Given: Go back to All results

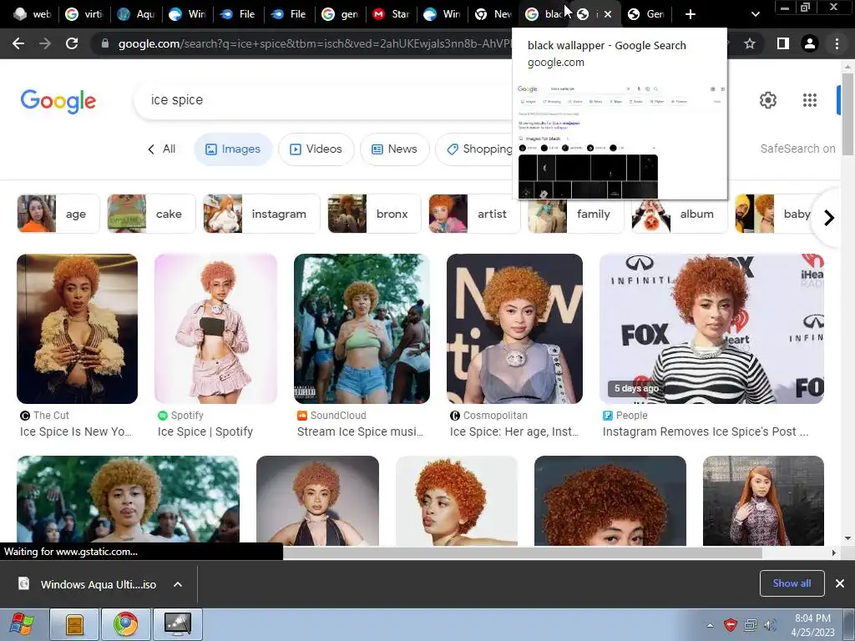Looking at the screenshot, I should (x=161, y=149).
